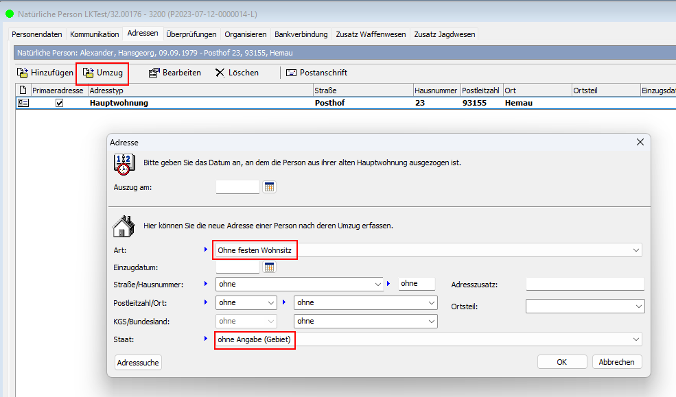
Task: Click the Bearbeiten edit icon
Action: [x=154, y=73]
